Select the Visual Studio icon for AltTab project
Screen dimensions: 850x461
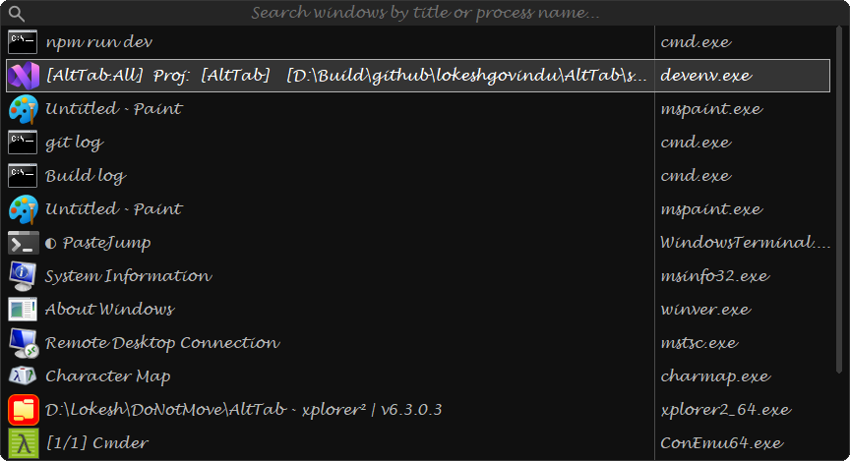(x=24, y=76)
